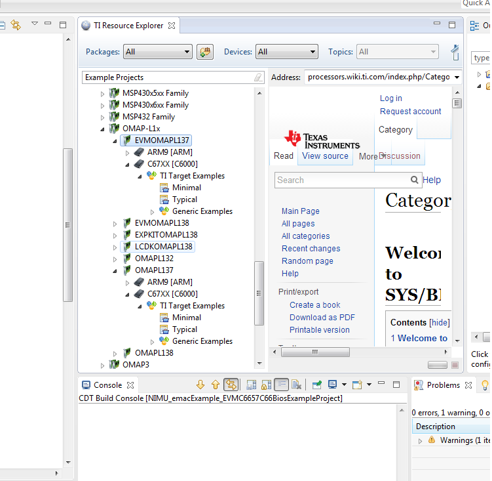
Task: Click the Clear Console icon
Action: 296,385
